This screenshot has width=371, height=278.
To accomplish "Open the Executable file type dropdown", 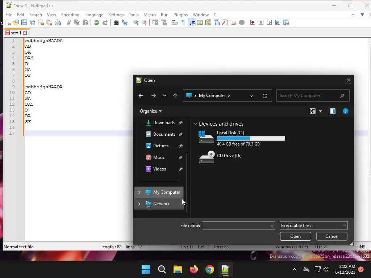I will (x=313, y=226).
